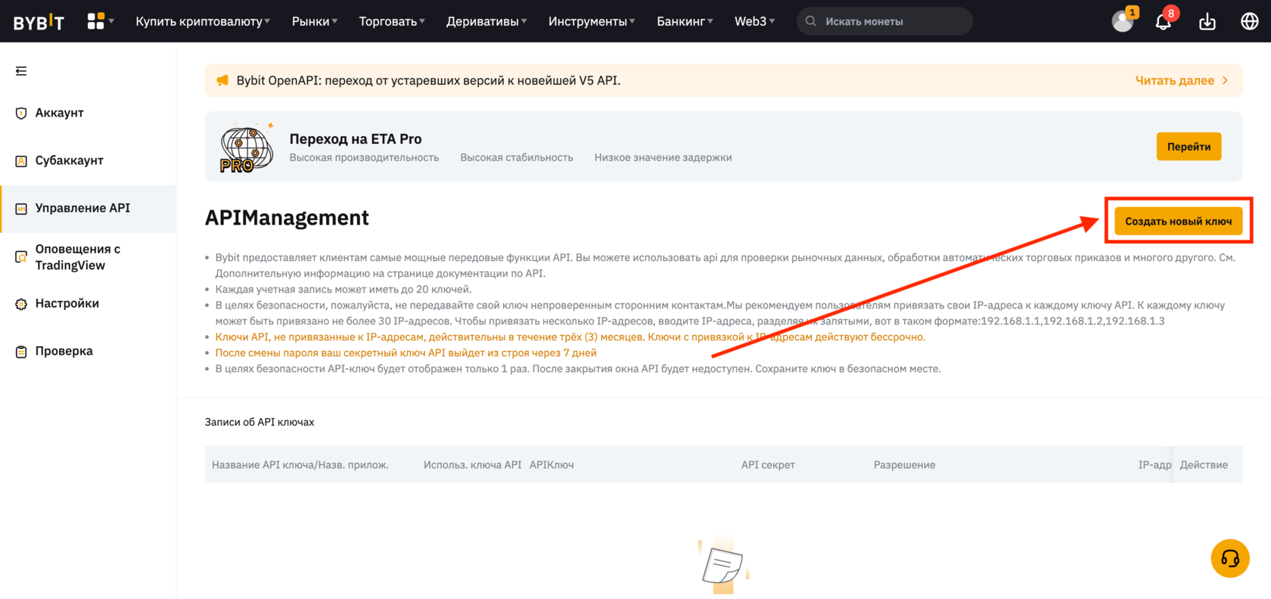Open the Web3 dropdown menu

pyautogui.click(x=754, y=21)
